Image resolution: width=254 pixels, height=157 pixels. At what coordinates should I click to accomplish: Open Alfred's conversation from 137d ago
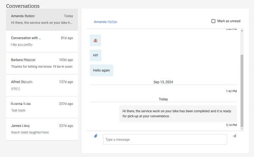pos(42,85)
